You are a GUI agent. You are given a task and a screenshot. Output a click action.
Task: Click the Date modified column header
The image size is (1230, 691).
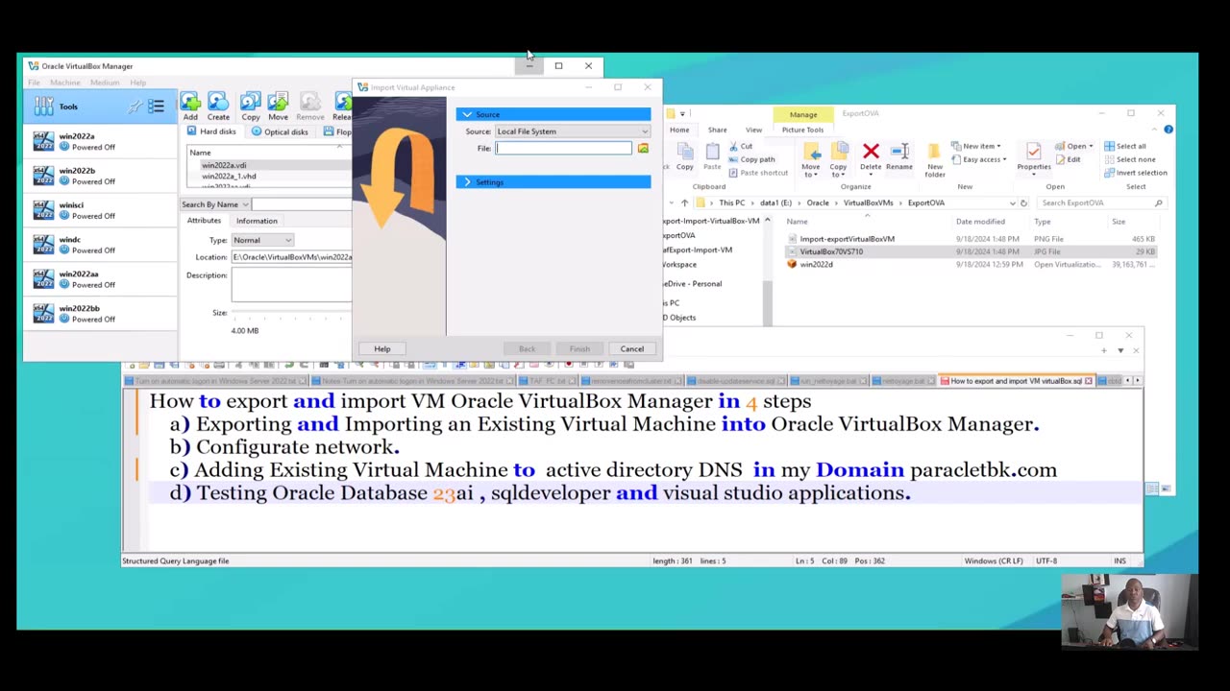click(x=980, y=222)
